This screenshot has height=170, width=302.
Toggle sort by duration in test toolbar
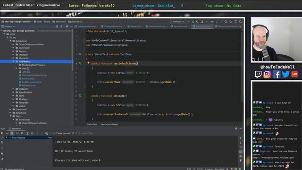(x=22, y=133)
